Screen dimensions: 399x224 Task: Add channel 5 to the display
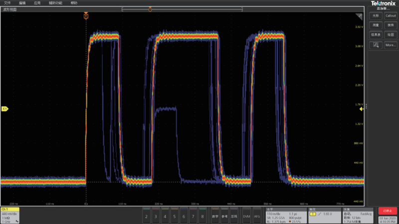(174, 217)
